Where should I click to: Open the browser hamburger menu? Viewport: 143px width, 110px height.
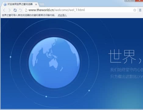click(140, 10)
